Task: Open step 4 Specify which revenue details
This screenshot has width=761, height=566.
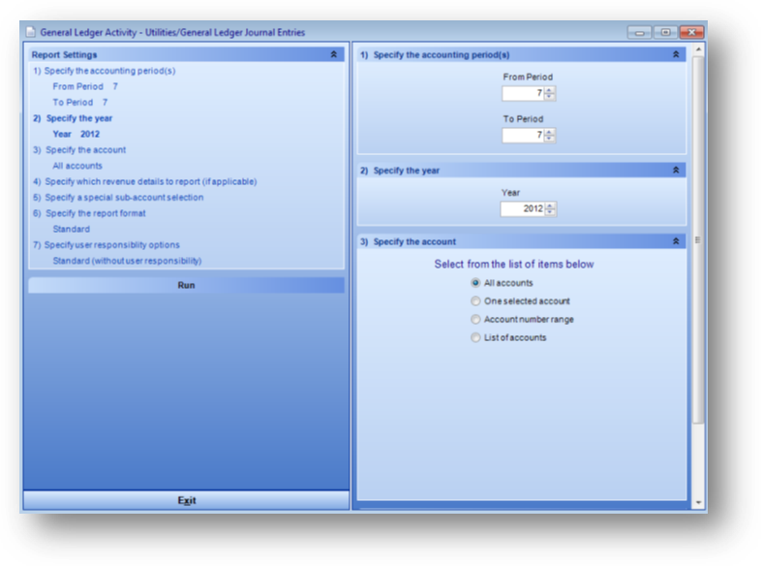Action: tap(145, 181)
